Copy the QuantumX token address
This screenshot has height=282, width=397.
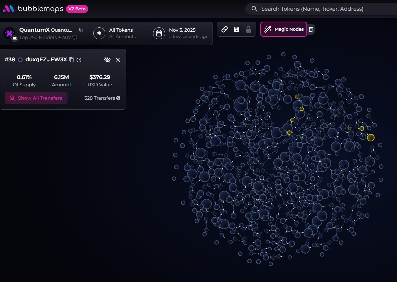[x=81, y=30]
